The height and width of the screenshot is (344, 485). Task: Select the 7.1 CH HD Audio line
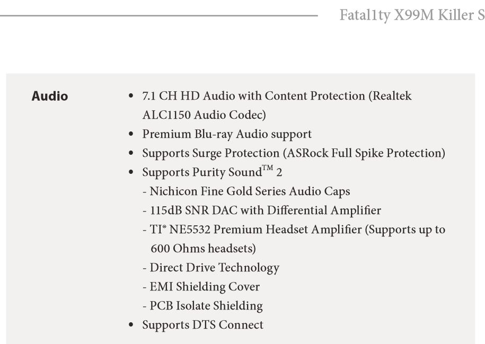[x=277, y=96]
